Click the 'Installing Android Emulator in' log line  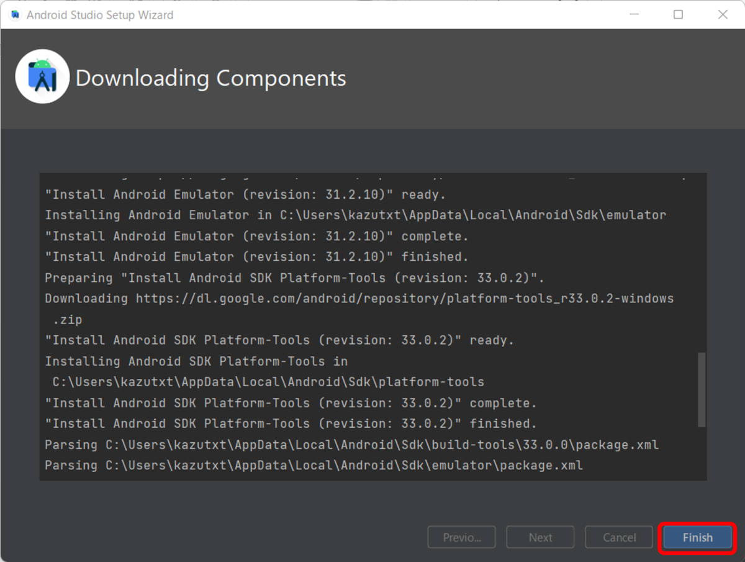(x=355, y=215)
